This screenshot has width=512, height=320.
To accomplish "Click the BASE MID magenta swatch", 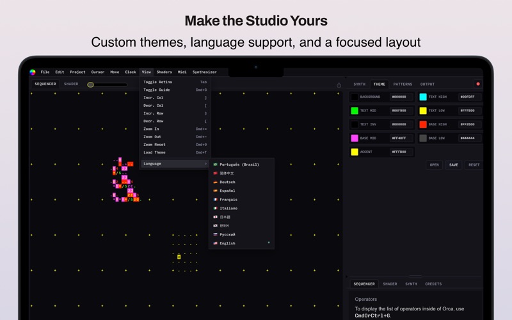I will click(x=355, y=138).
